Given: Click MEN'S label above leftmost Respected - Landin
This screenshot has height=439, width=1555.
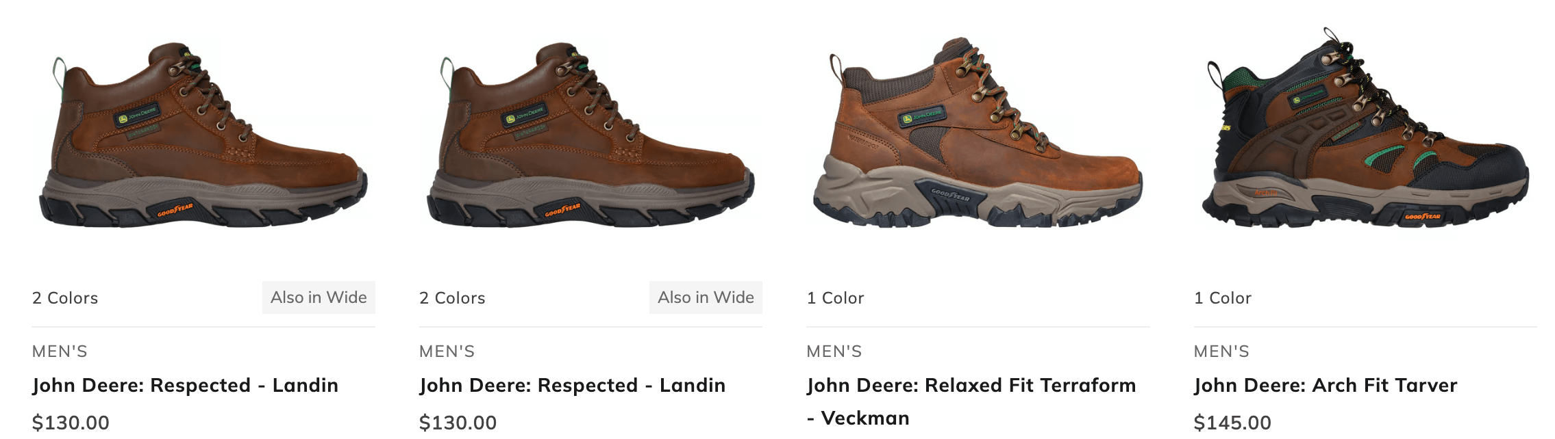Looking at the screenshot, I should pos(60,351).
